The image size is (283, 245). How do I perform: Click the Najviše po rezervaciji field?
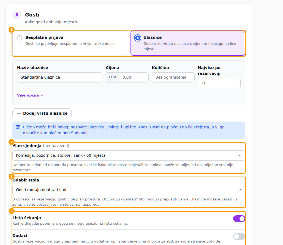(x=219, y=83)
